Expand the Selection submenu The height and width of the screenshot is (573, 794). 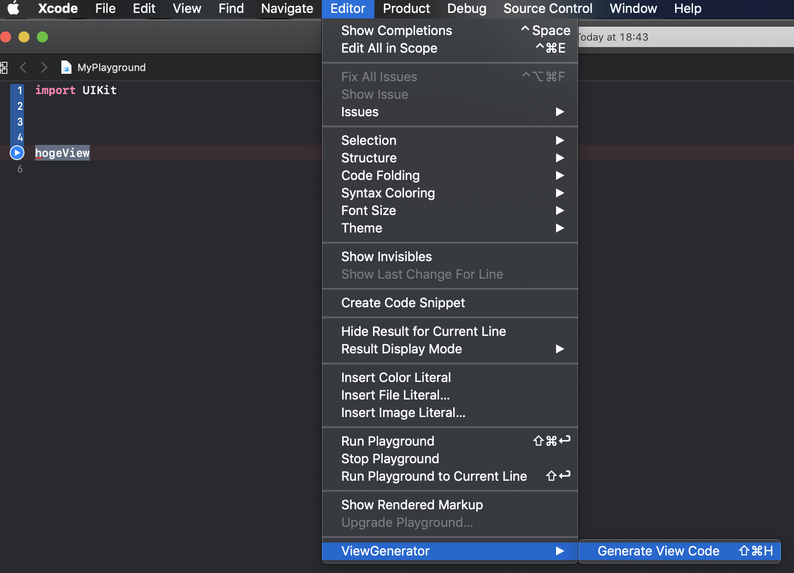point(450,140)
